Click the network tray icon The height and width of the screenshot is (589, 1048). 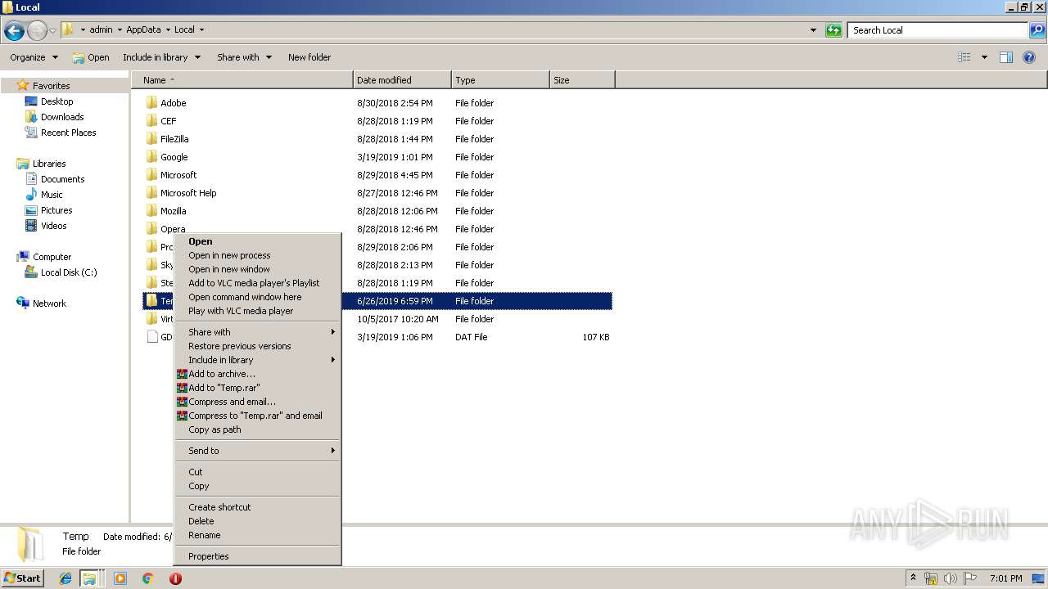coord(931,578)
